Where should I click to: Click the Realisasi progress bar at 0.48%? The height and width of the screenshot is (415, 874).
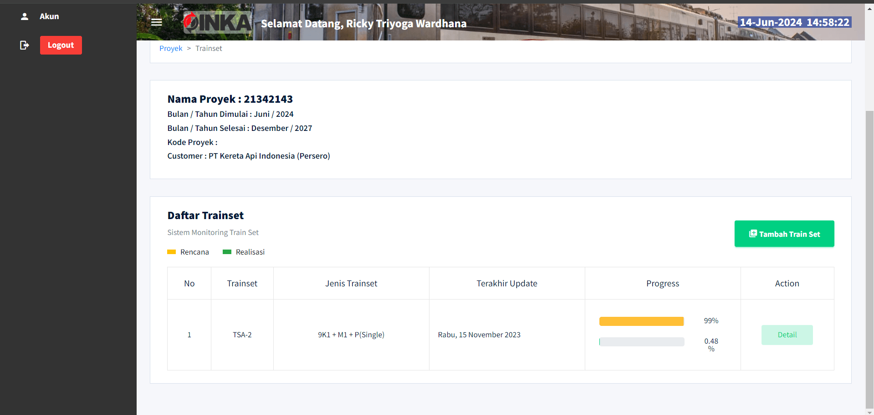[x=641, y=342]
